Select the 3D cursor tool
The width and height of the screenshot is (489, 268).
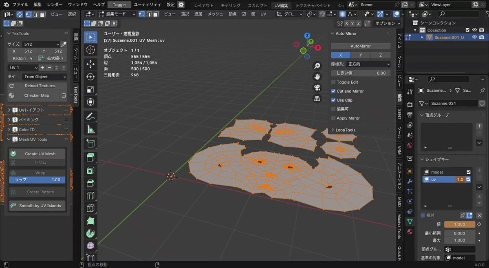click(x=90, y=50)
